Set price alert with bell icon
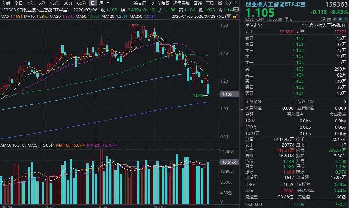 340,19
